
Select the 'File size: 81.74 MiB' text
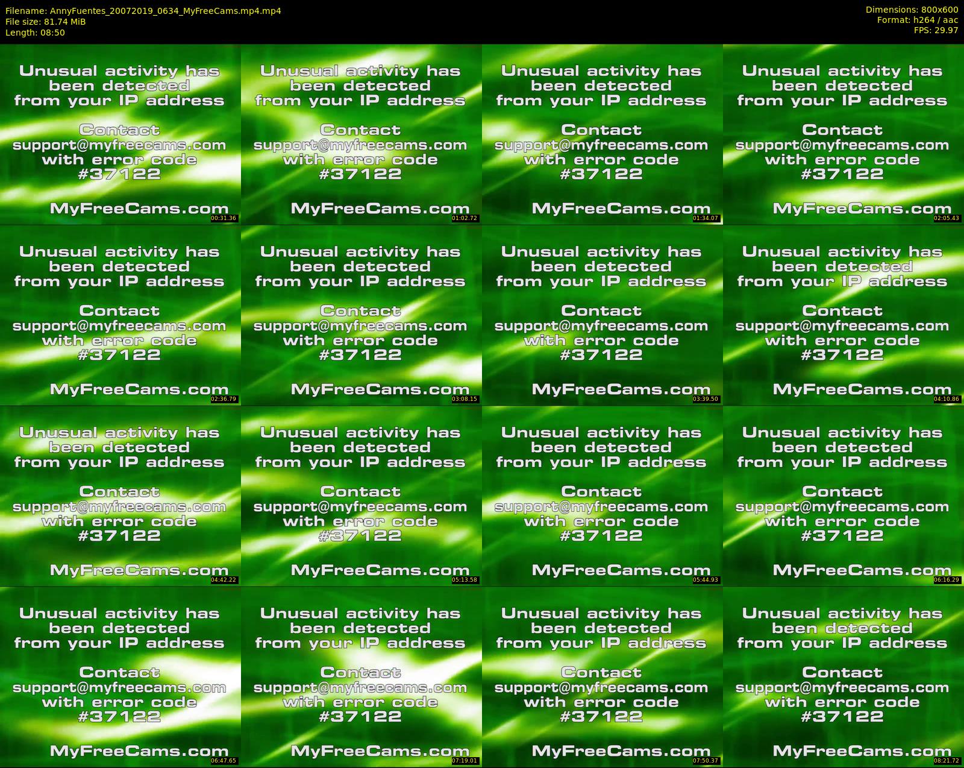click(45, 22)
